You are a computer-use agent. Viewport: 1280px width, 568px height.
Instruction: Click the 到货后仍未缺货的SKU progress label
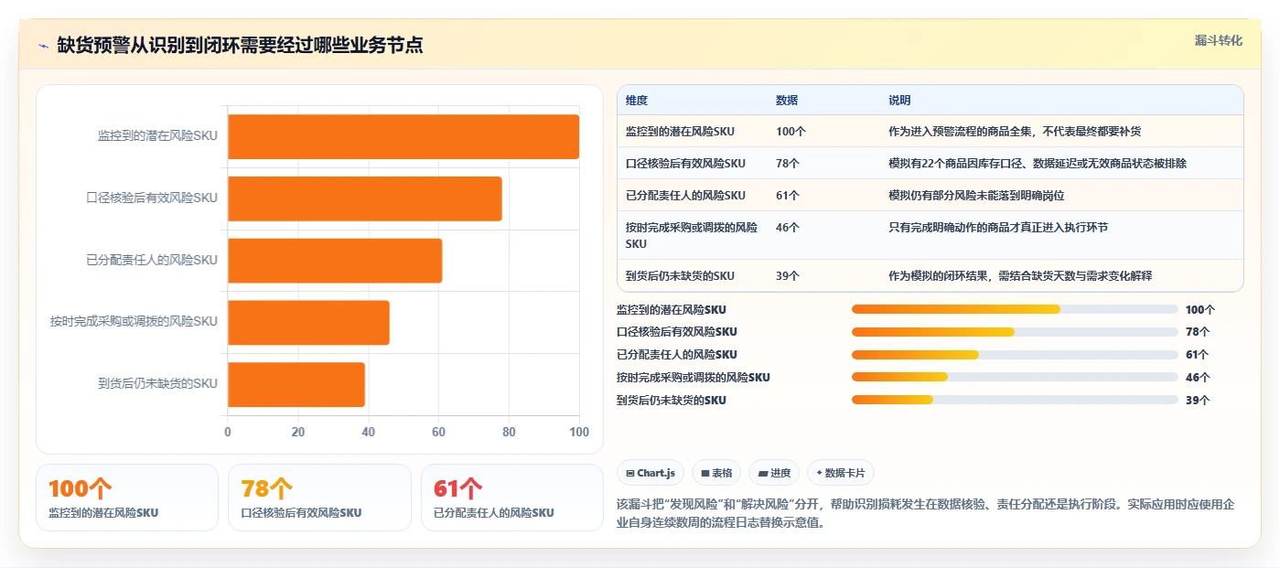[x=672, y=400]
